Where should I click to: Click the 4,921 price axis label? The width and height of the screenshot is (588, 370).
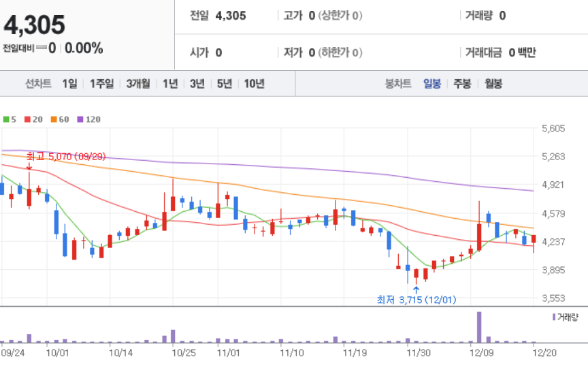[553, 185]
